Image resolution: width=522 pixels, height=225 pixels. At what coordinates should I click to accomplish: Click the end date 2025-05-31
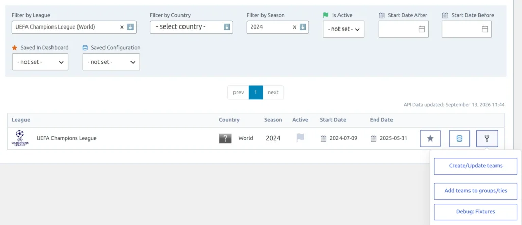tap(394, 138)
